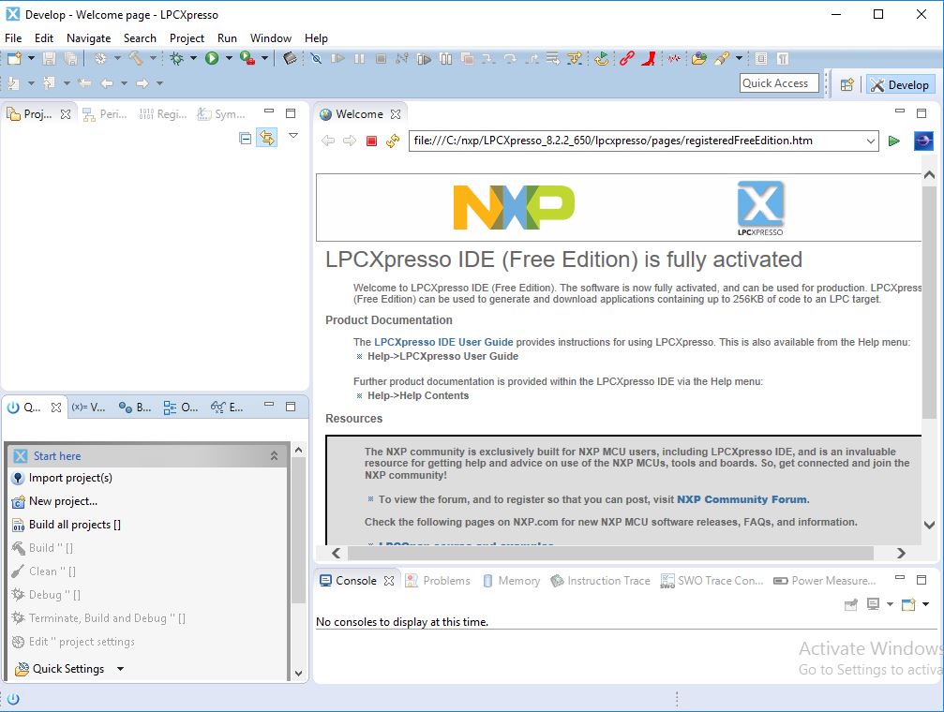This screenshot has width=944, height=712.
Task: Expand the Quick Settings dropdown
Action: coord(120,669)
